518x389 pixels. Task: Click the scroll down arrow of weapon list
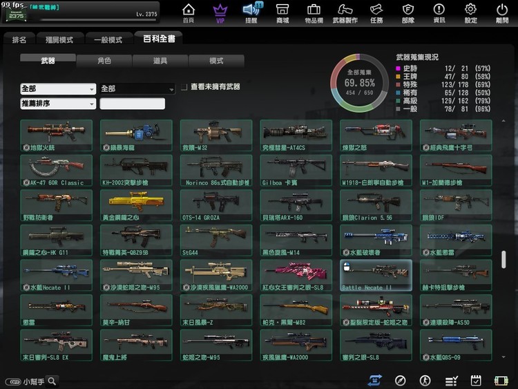tap(503, 357)
